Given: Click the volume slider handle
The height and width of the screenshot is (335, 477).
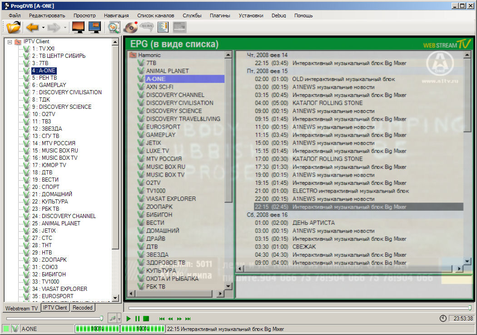Looking at the screenshot, I should (101, 319).
